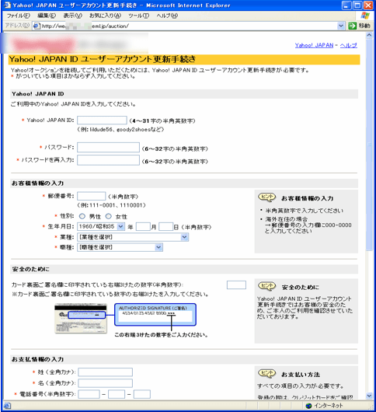The width and height of the screenshot is (376, 412).
Task: Click the hint bubble icon beside お客様情報の入力
Action: [x=266, y=197]
